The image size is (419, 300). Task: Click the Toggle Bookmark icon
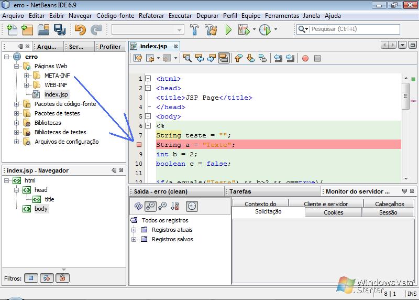click(263, 58)
